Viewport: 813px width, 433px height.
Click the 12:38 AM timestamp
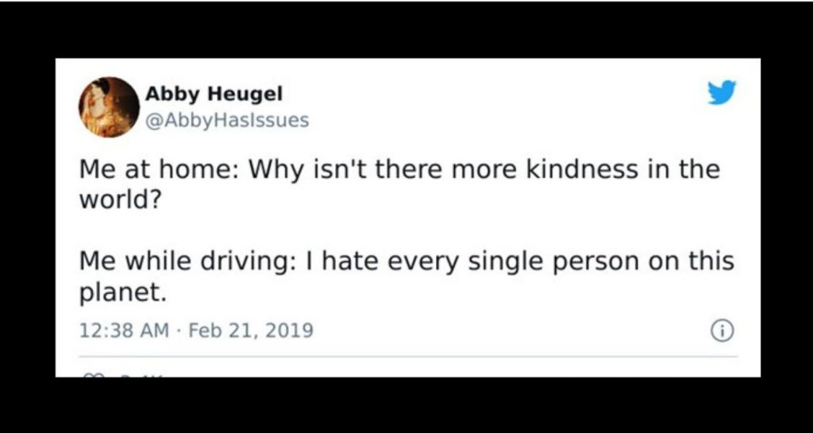(124, 330)
